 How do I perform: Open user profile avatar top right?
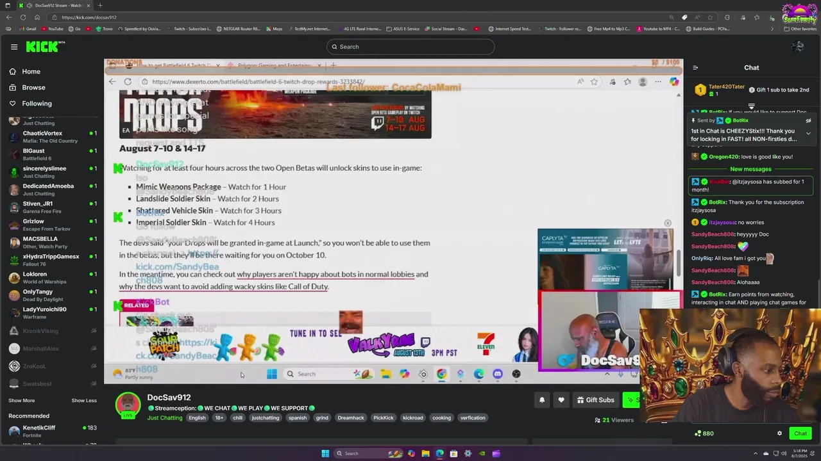797,47
